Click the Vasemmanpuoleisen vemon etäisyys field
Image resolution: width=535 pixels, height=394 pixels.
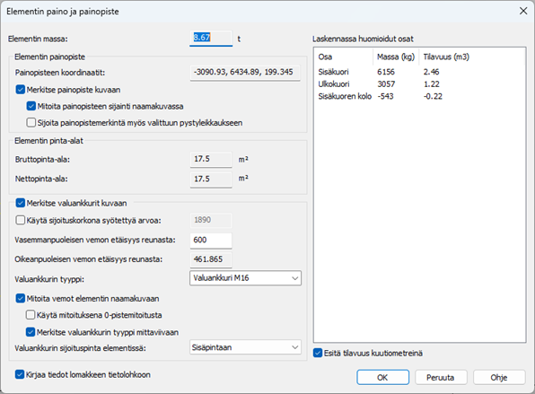click(x=211, y=241)
